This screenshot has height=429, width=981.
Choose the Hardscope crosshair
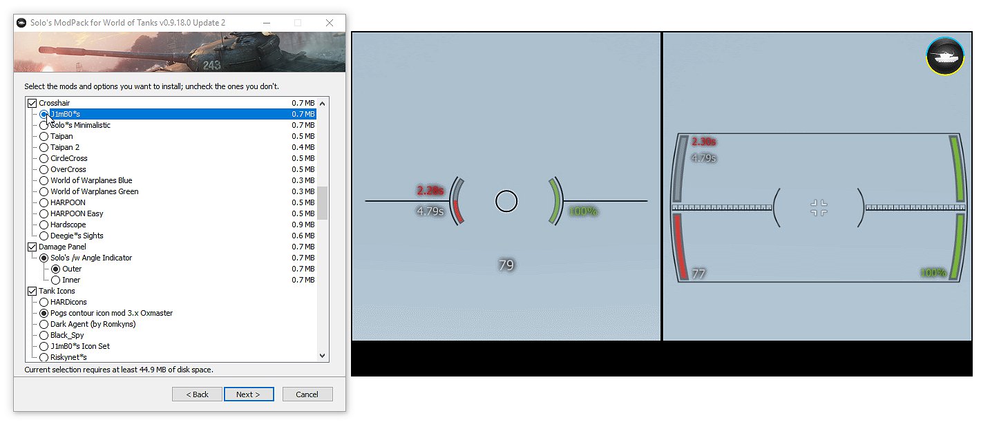pos(44,225)
